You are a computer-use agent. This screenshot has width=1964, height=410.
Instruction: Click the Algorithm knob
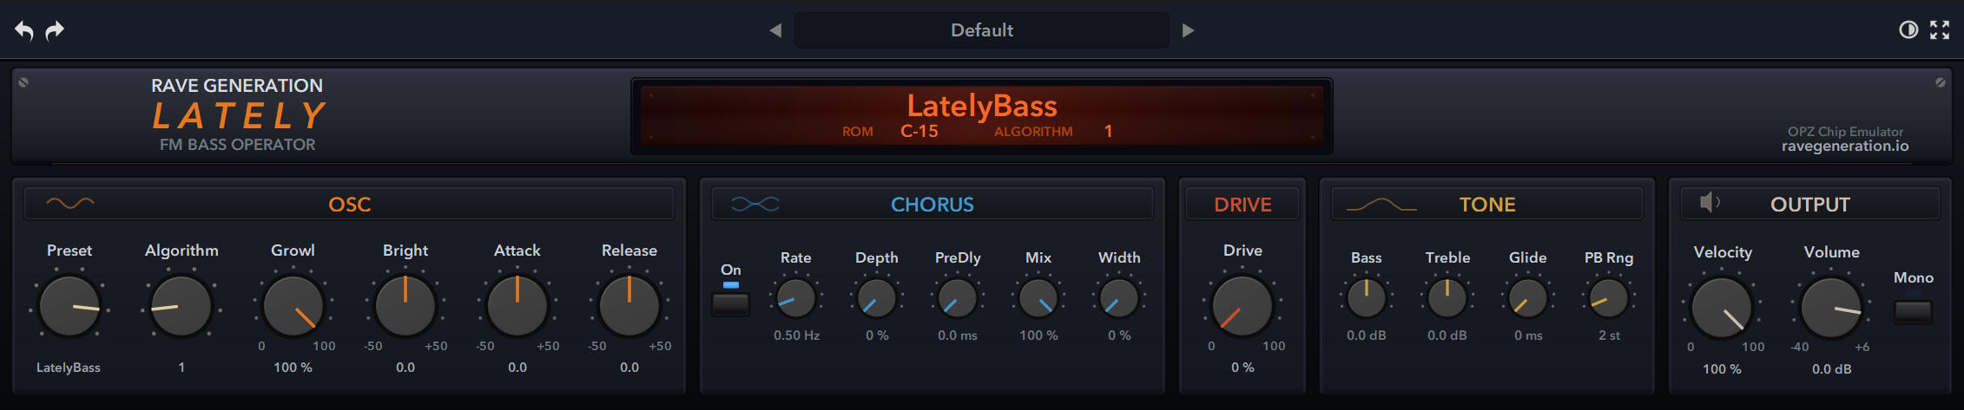[x=181, y=306]
